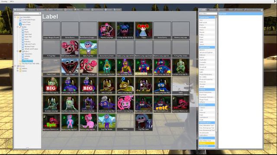Spawn the Pug Pillar Builder thumbnail

point(107,122)
